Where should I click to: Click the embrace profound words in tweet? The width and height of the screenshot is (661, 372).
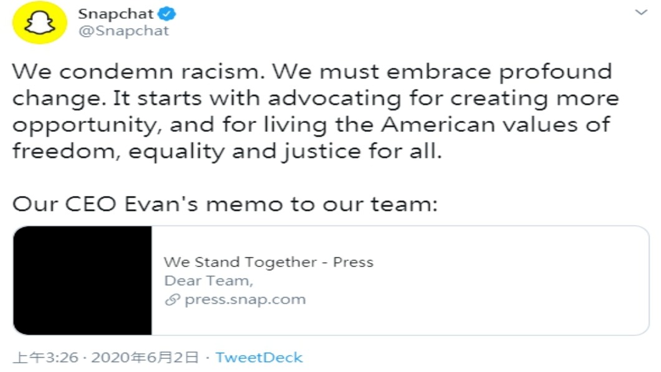click(x=499, y=72)
